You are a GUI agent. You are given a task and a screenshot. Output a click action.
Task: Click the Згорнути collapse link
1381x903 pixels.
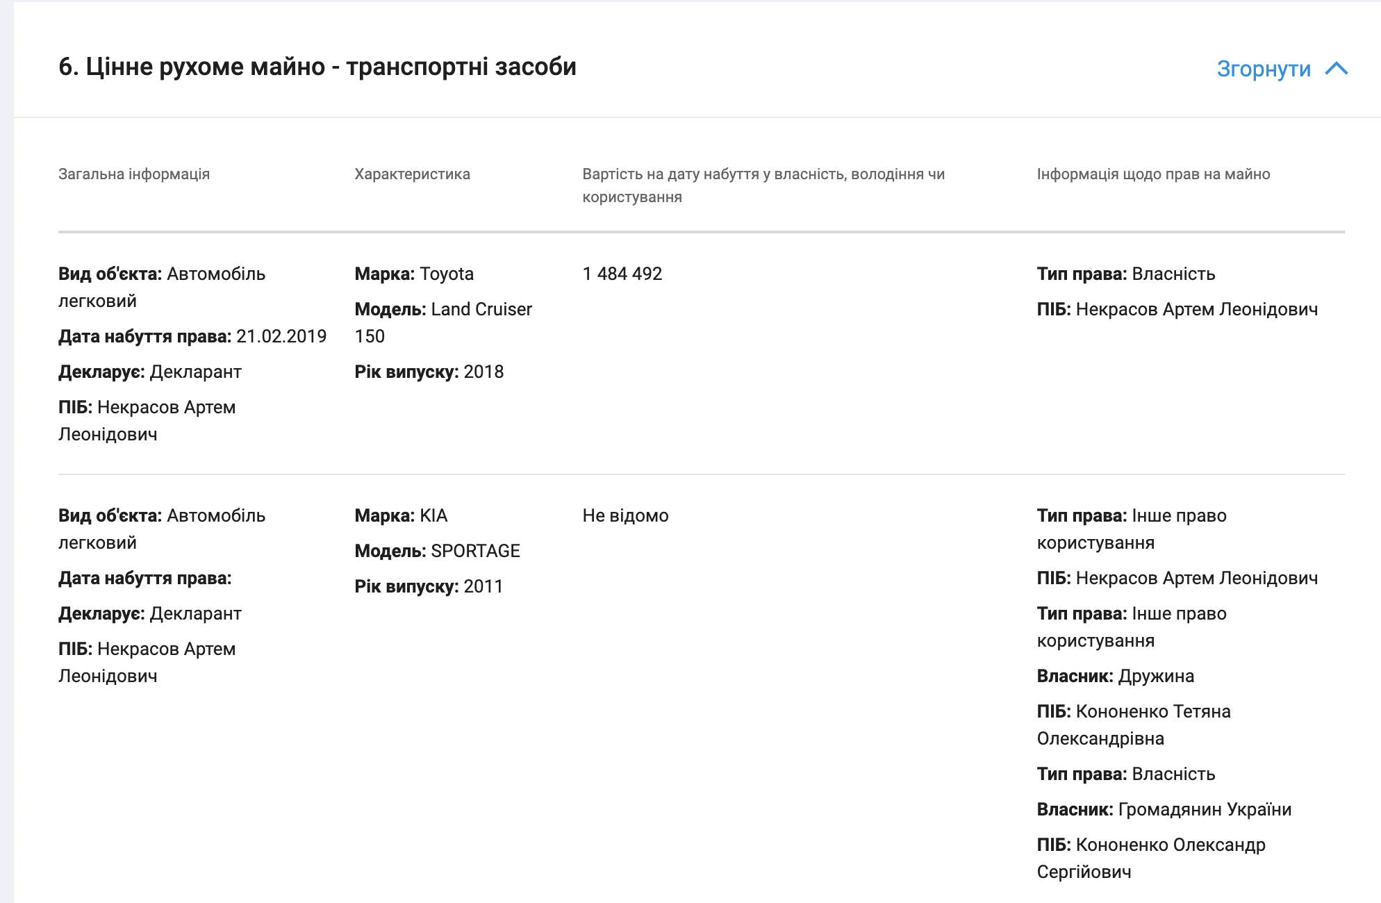1263,69
